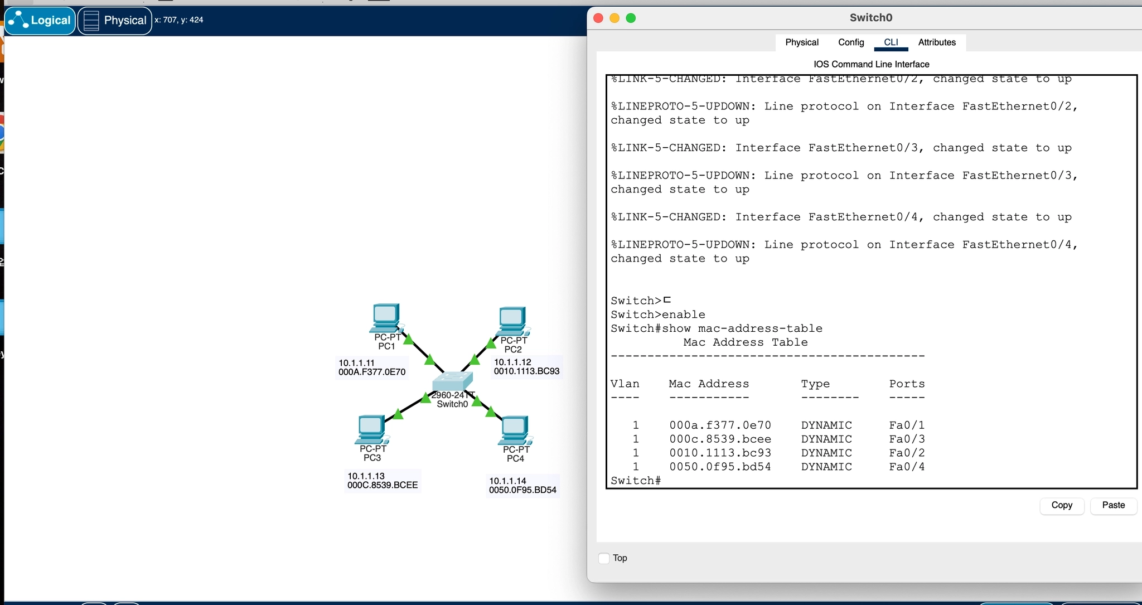Click MAC entry 000c.8539.bcee in table

(x=720, y=439)
